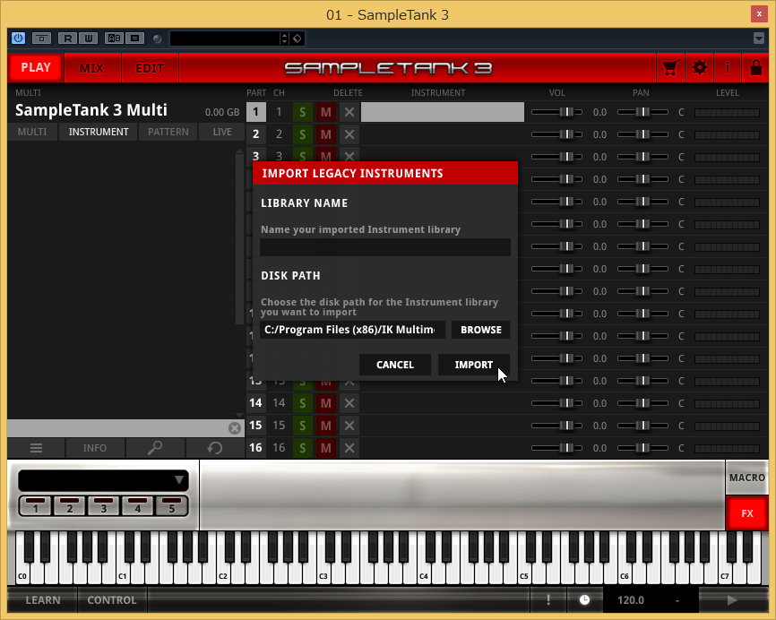
Task: Click CANCEL in import dialog
Action: tap(395, 365)
